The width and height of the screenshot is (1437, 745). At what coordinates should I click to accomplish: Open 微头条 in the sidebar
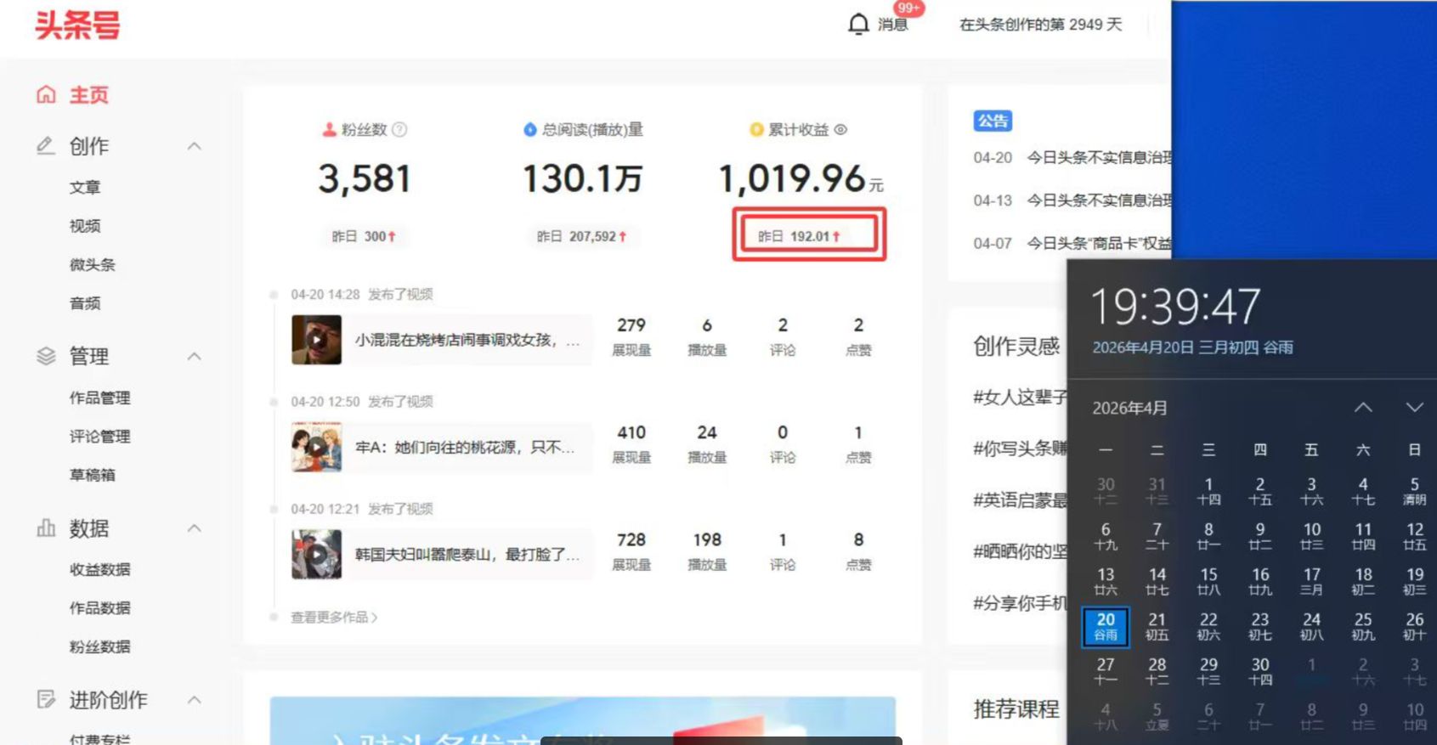coord(93,264)
